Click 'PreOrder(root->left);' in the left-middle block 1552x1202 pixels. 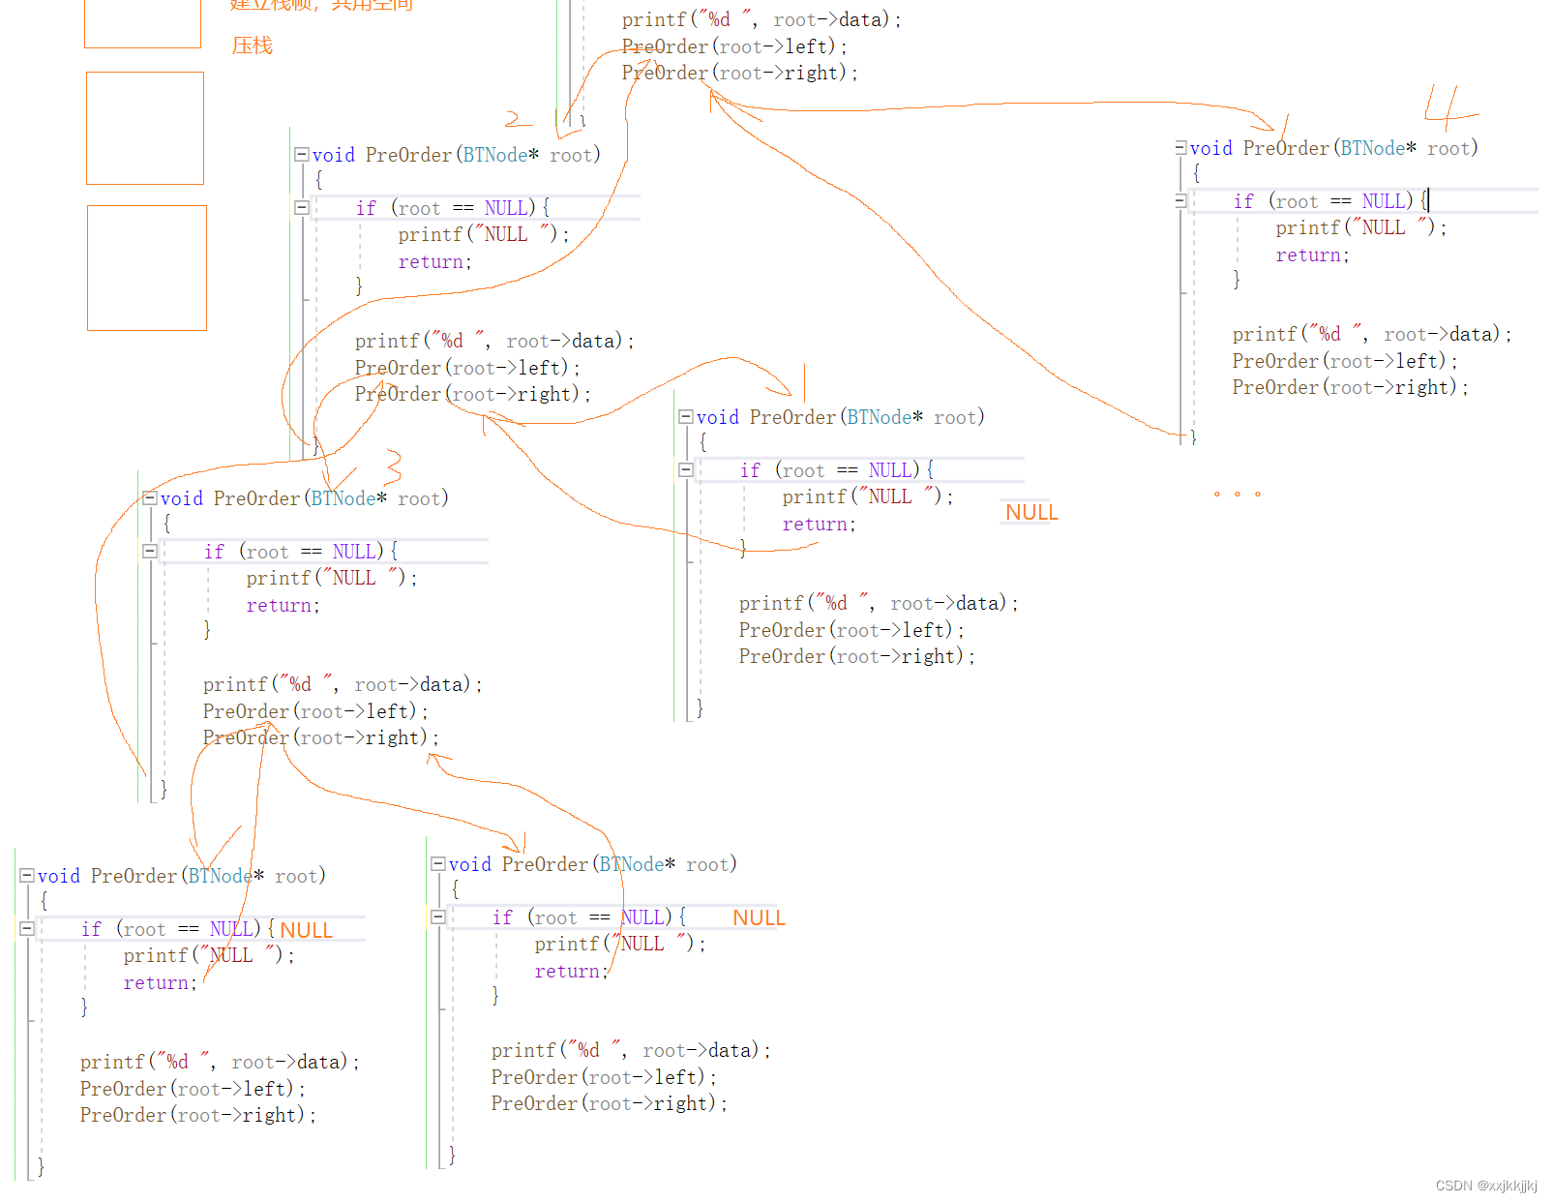[315, 711]
